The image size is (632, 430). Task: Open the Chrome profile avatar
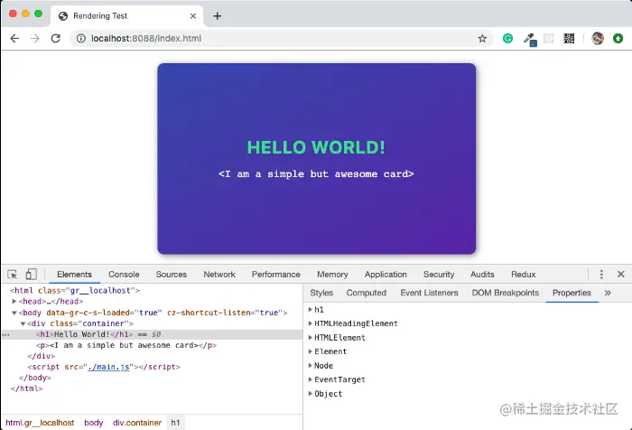598,38
